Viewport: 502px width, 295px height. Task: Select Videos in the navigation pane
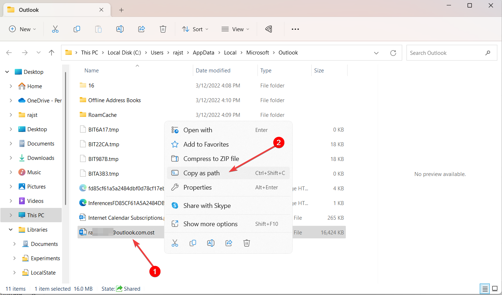[35, 201]
